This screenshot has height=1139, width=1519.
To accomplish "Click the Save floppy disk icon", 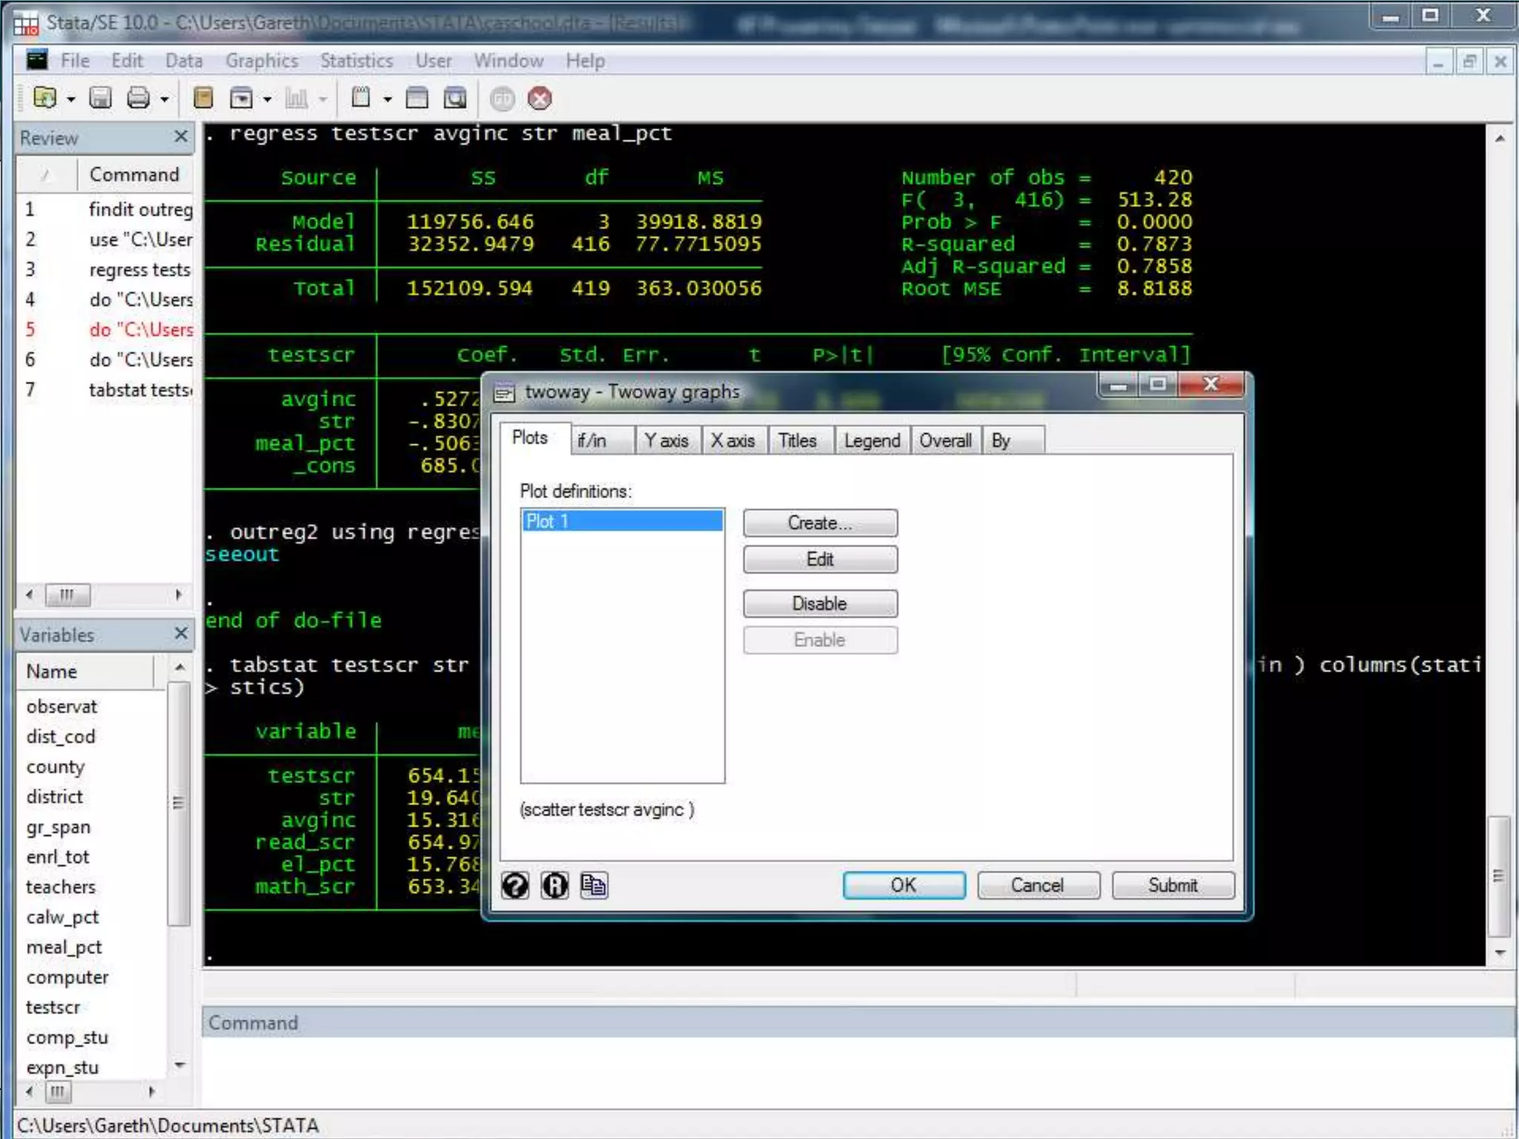I will 100,98.
